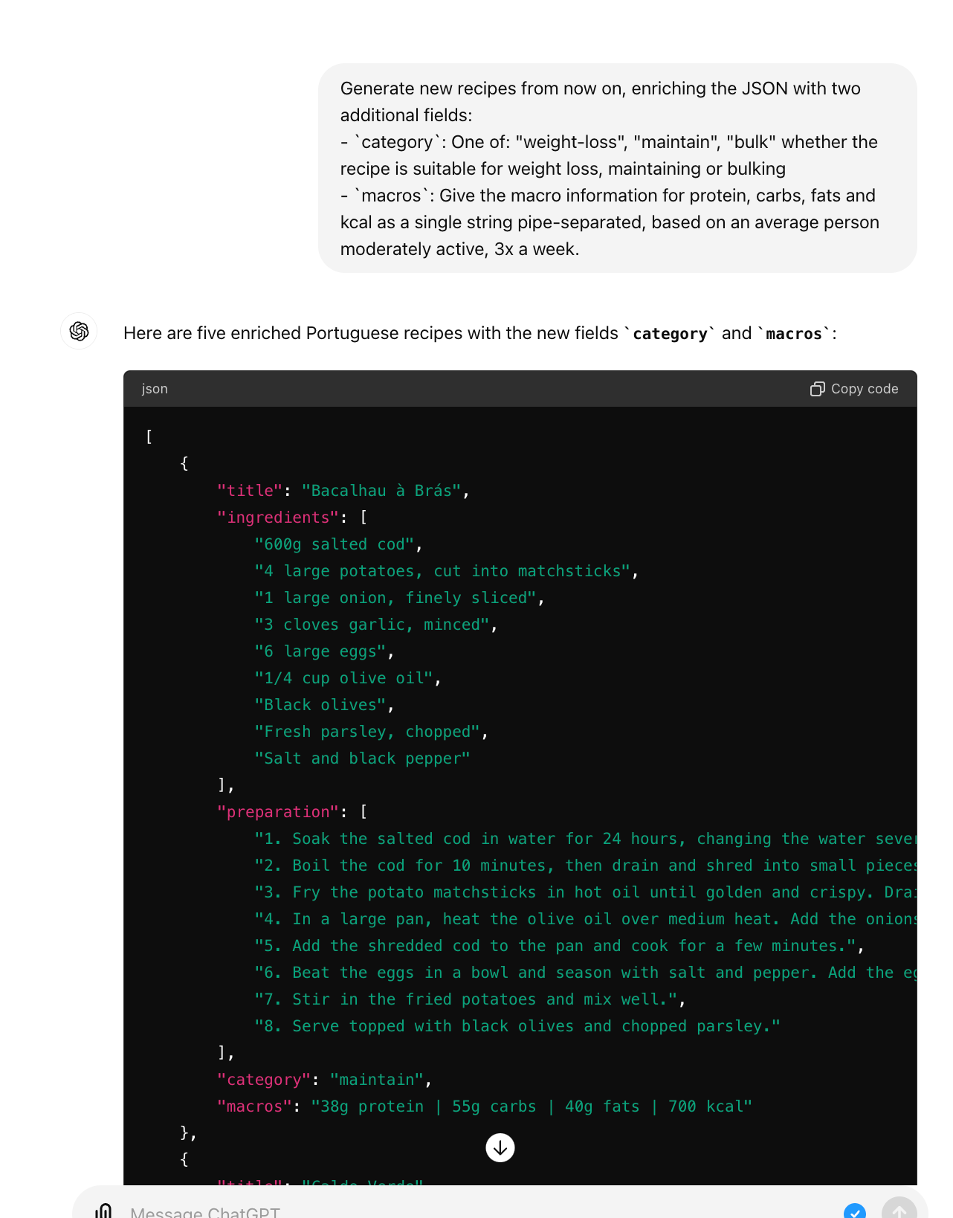Click the user prompt message bubble

(x=618, y=168)
